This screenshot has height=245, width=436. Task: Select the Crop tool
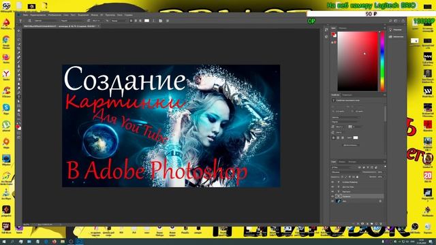[x=18, y=48]
